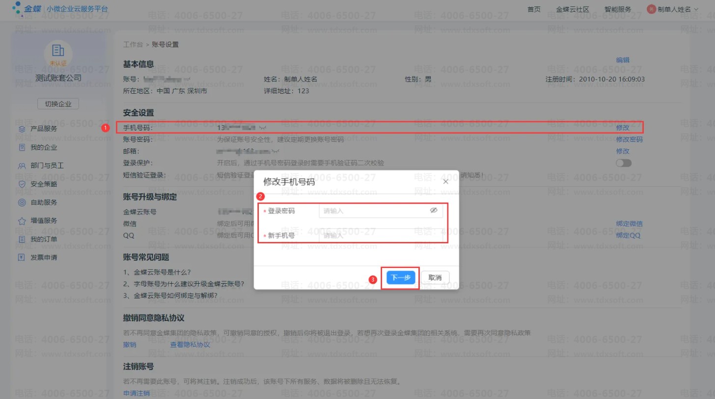This screenshot has height=399, width=715.
Task: Open the 部门与员工 menu item
Action: click(47, 166)
